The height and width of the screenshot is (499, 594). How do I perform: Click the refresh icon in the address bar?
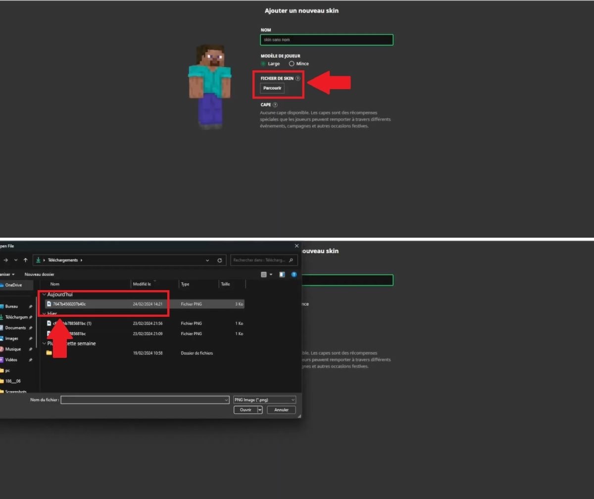click(x=219, y=260)
